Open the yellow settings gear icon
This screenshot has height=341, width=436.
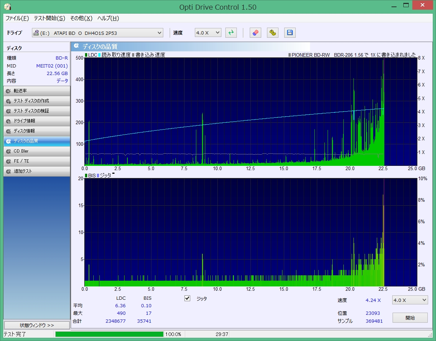[273, 33]
